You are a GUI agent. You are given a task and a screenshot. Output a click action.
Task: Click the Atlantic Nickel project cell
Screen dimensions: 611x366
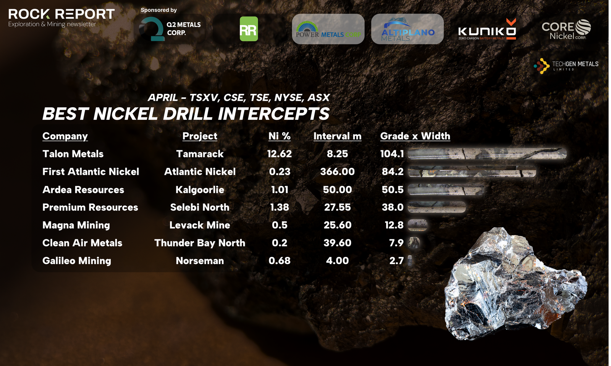(200, 172)
